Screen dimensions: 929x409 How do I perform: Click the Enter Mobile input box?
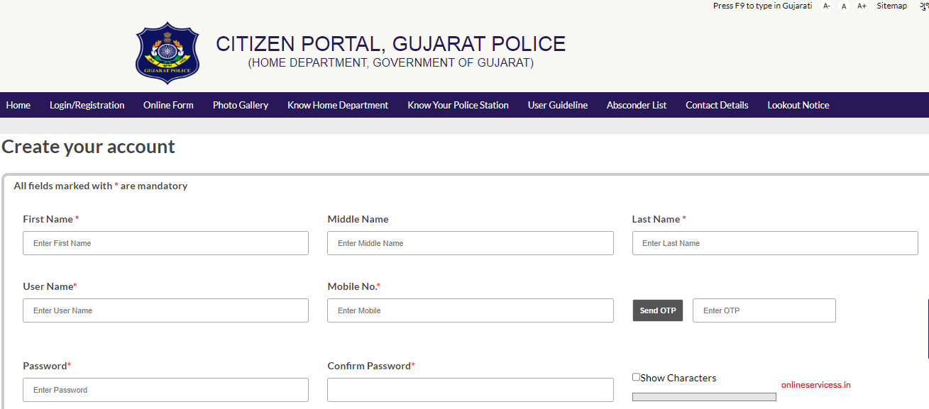pyautogui.click(x=470, y=310)
